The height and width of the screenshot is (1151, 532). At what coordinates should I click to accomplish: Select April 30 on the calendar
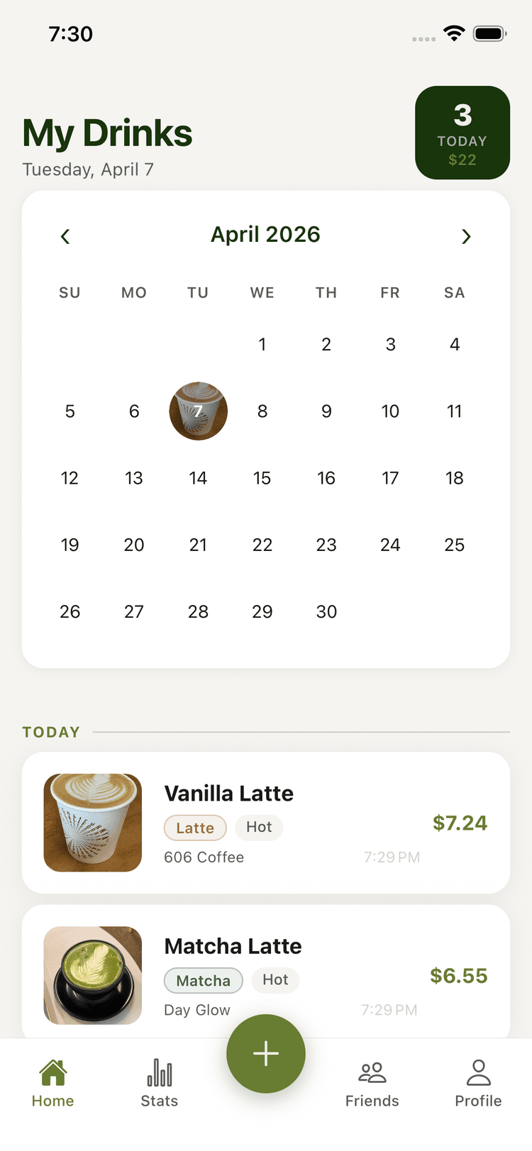pyautogui.click(x=326, y=611)
